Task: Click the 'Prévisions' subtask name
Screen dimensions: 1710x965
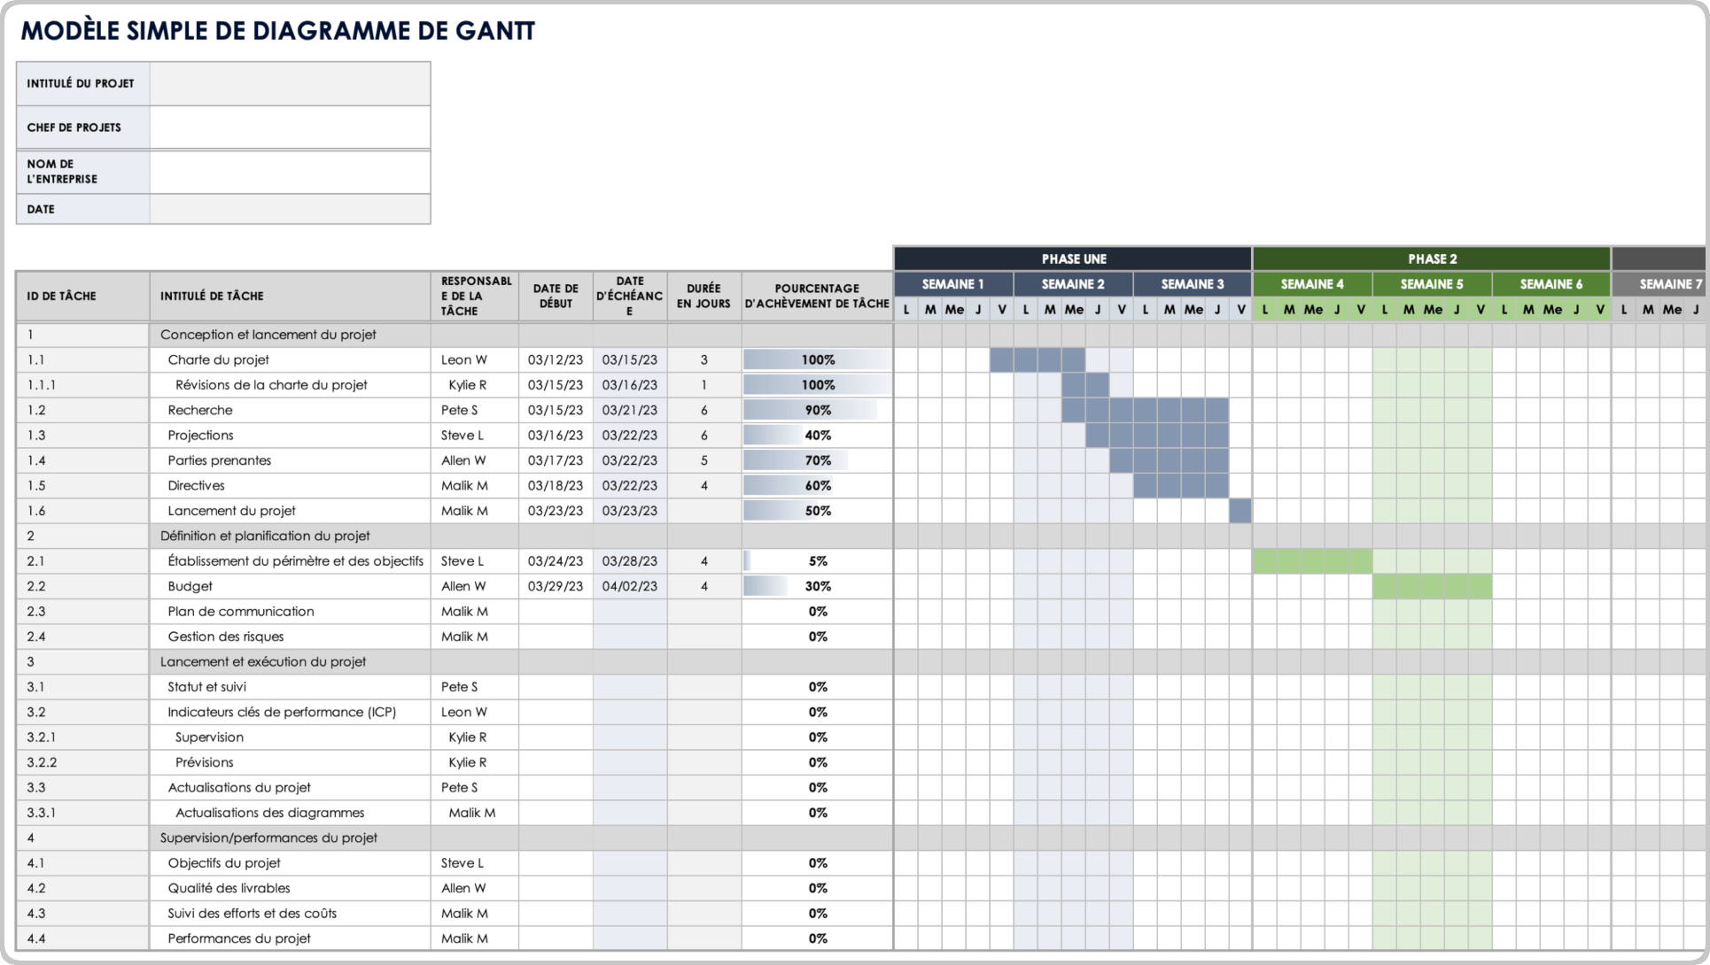Action: click(x=204, y=762)
